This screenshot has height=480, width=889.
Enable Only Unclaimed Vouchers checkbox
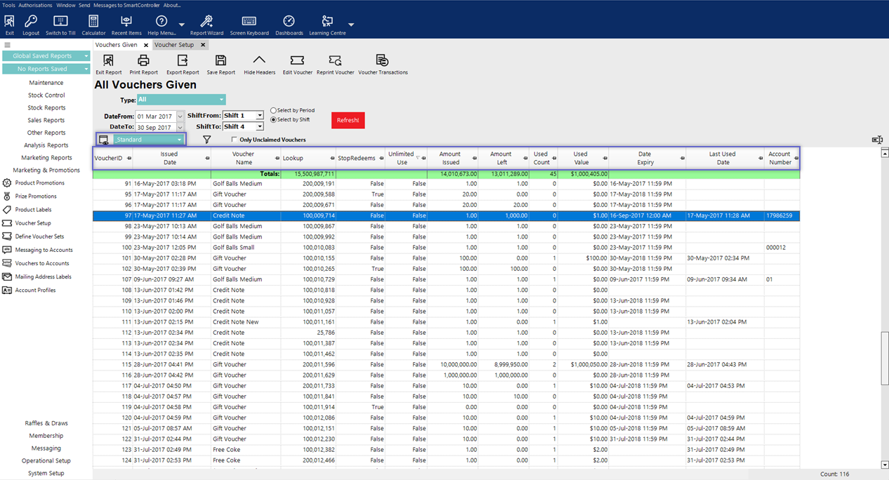point(234,140)
